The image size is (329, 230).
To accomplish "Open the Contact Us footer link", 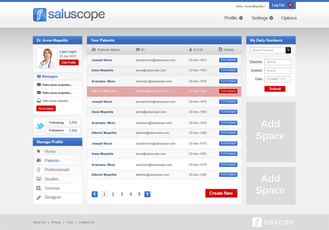I will click(86, 222).
